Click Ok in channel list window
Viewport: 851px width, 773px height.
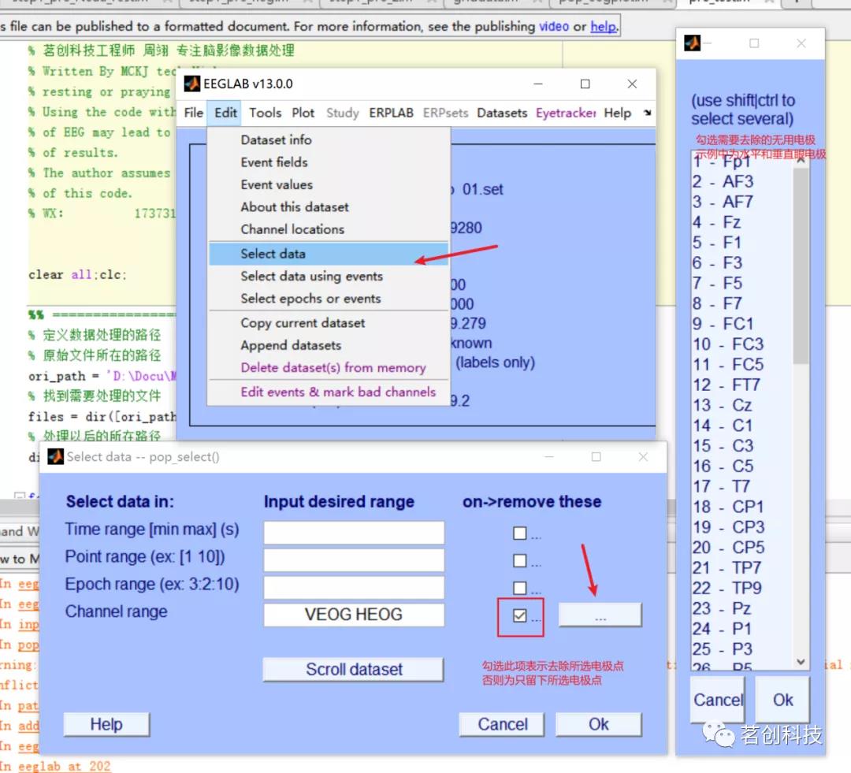point(782,700)
